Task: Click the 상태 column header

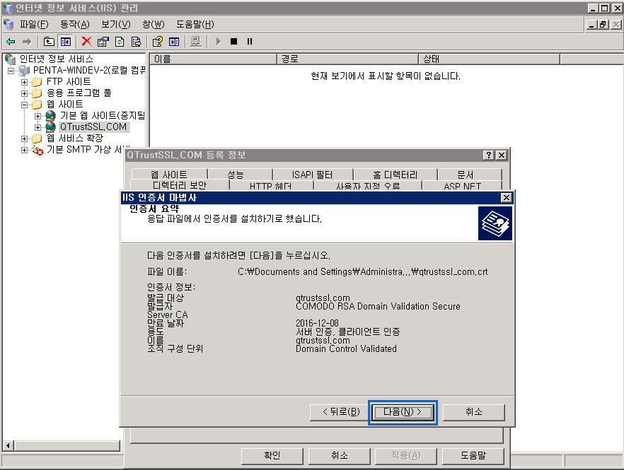Action: (x=490, y=59)
